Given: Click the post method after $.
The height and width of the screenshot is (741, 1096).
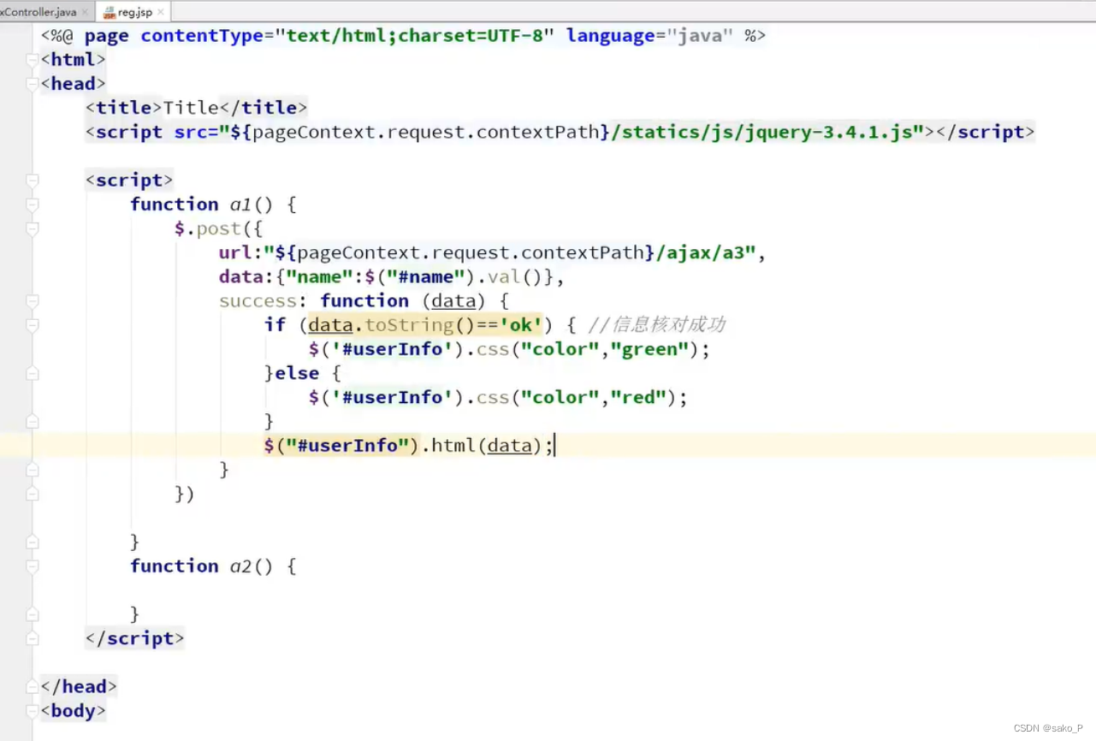Looking at the screenshot, I should pos(218,228).
